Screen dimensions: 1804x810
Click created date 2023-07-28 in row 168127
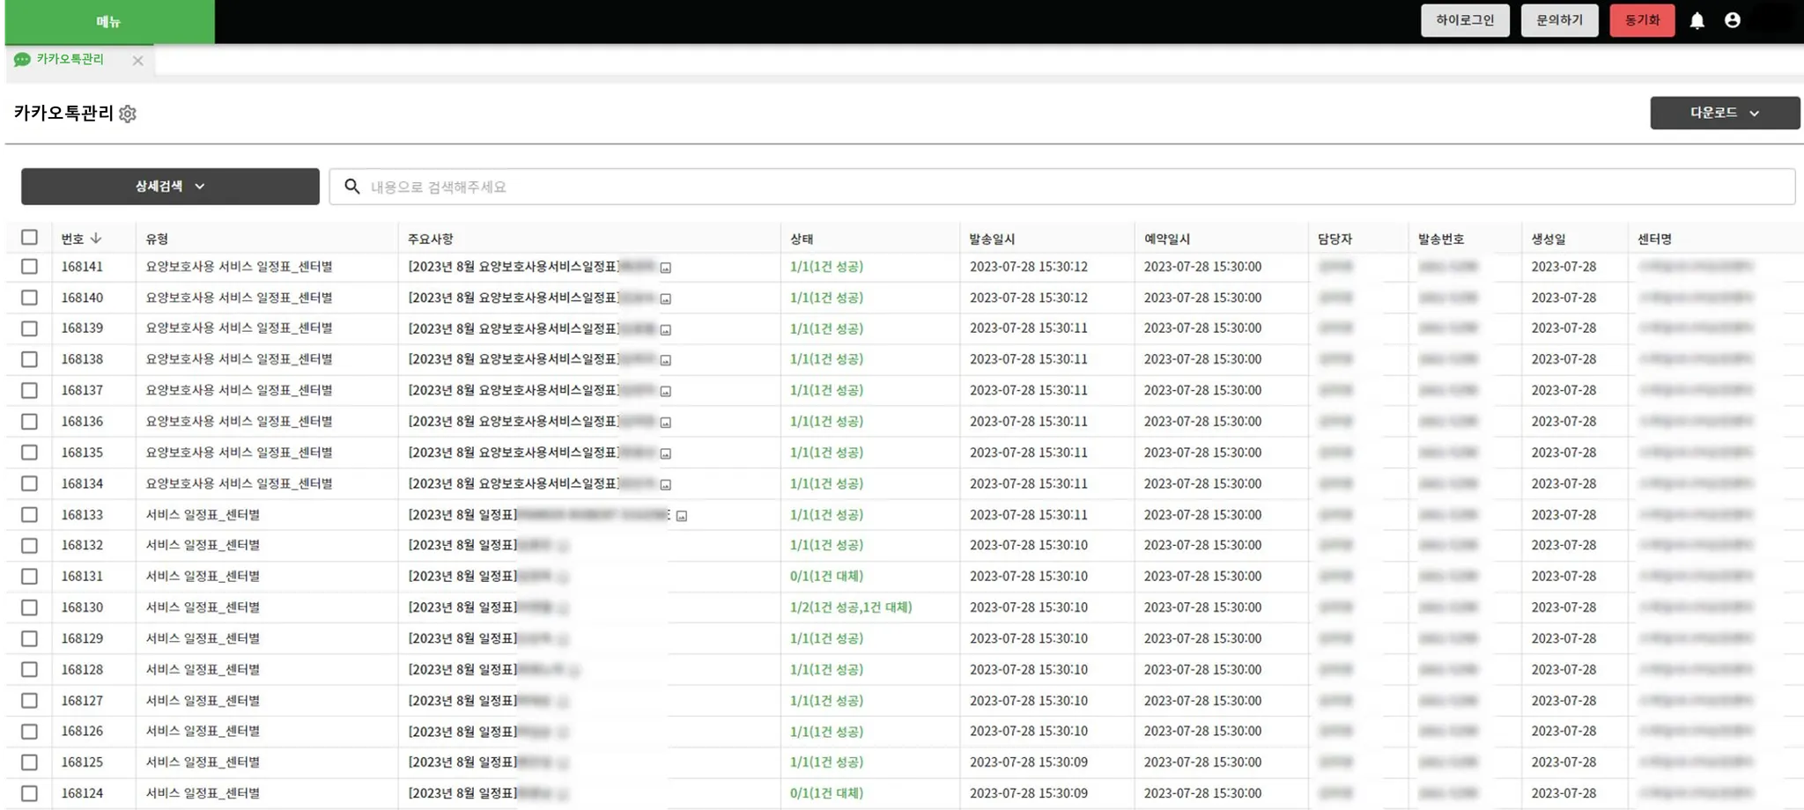[1564, 701]
